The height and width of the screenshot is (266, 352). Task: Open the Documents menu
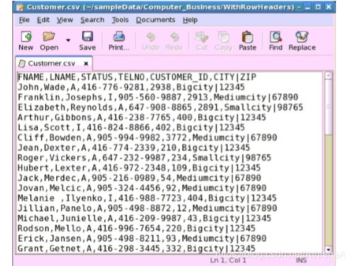[x=156, y=20]
